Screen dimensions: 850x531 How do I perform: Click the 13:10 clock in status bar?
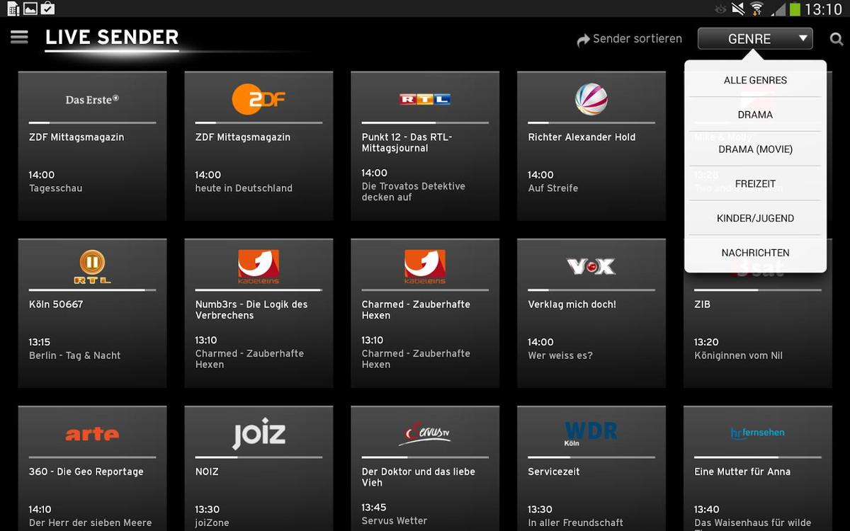[823, 9]
